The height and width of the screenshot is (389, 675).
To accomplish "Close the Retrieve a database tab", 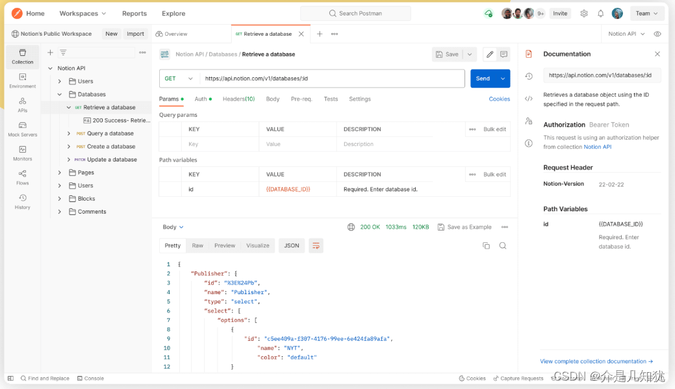I will click(x=301, y=34).
